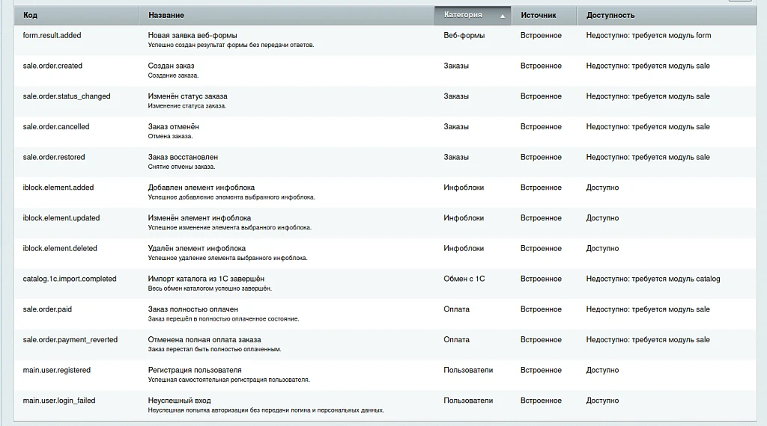767x426 pixels.
Task: Click the name Заказ восстановлен
Action: click(x=183, y=157)
